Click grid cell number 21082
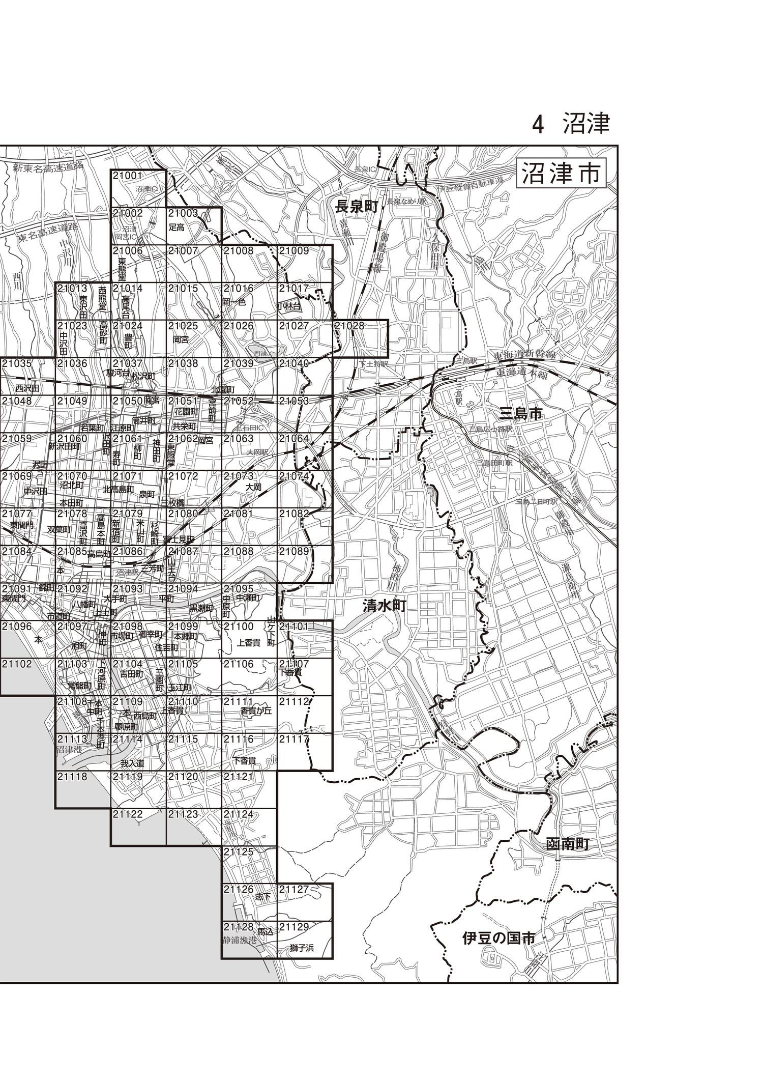 tap(294, 514)
